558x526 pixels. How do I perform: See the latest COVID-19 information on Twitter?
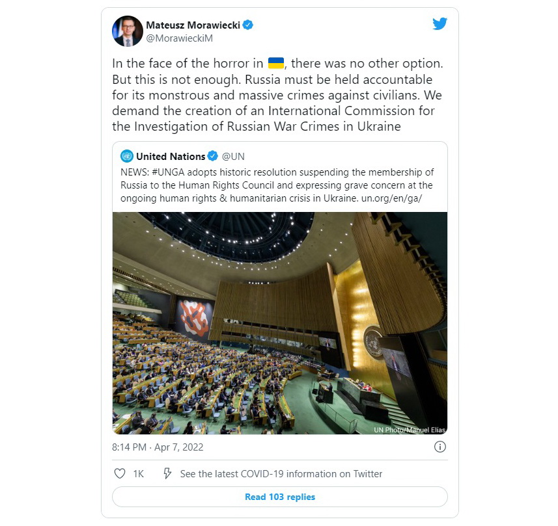click(281, 474)
